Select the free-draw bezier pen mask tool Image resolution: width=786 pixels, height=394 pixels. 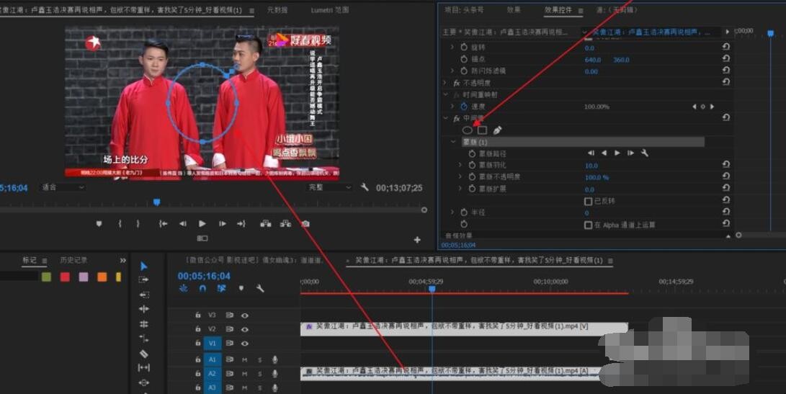(x=497, y=130)
